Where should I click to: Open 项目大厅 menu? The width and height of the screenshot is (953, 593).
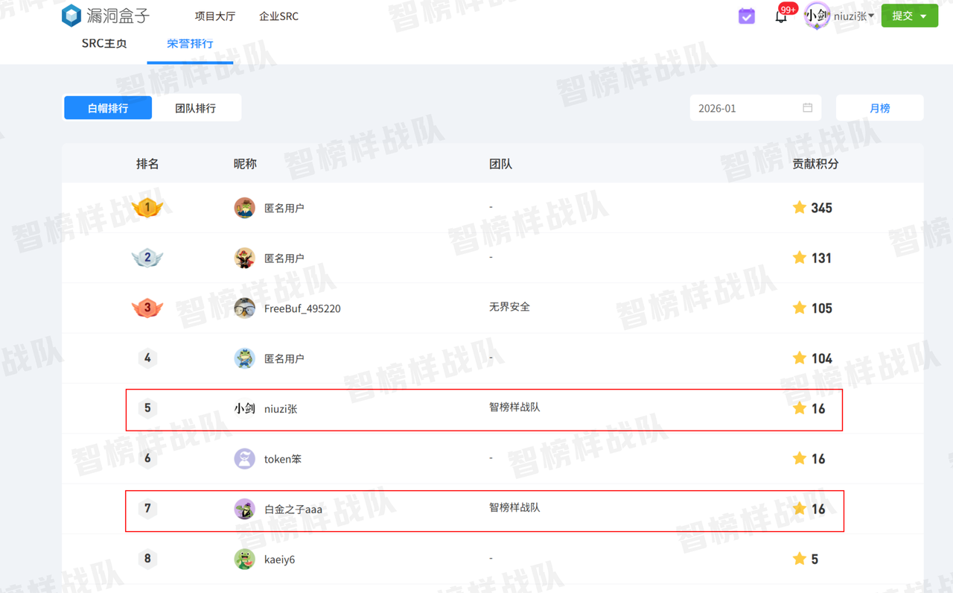[215, 16]
